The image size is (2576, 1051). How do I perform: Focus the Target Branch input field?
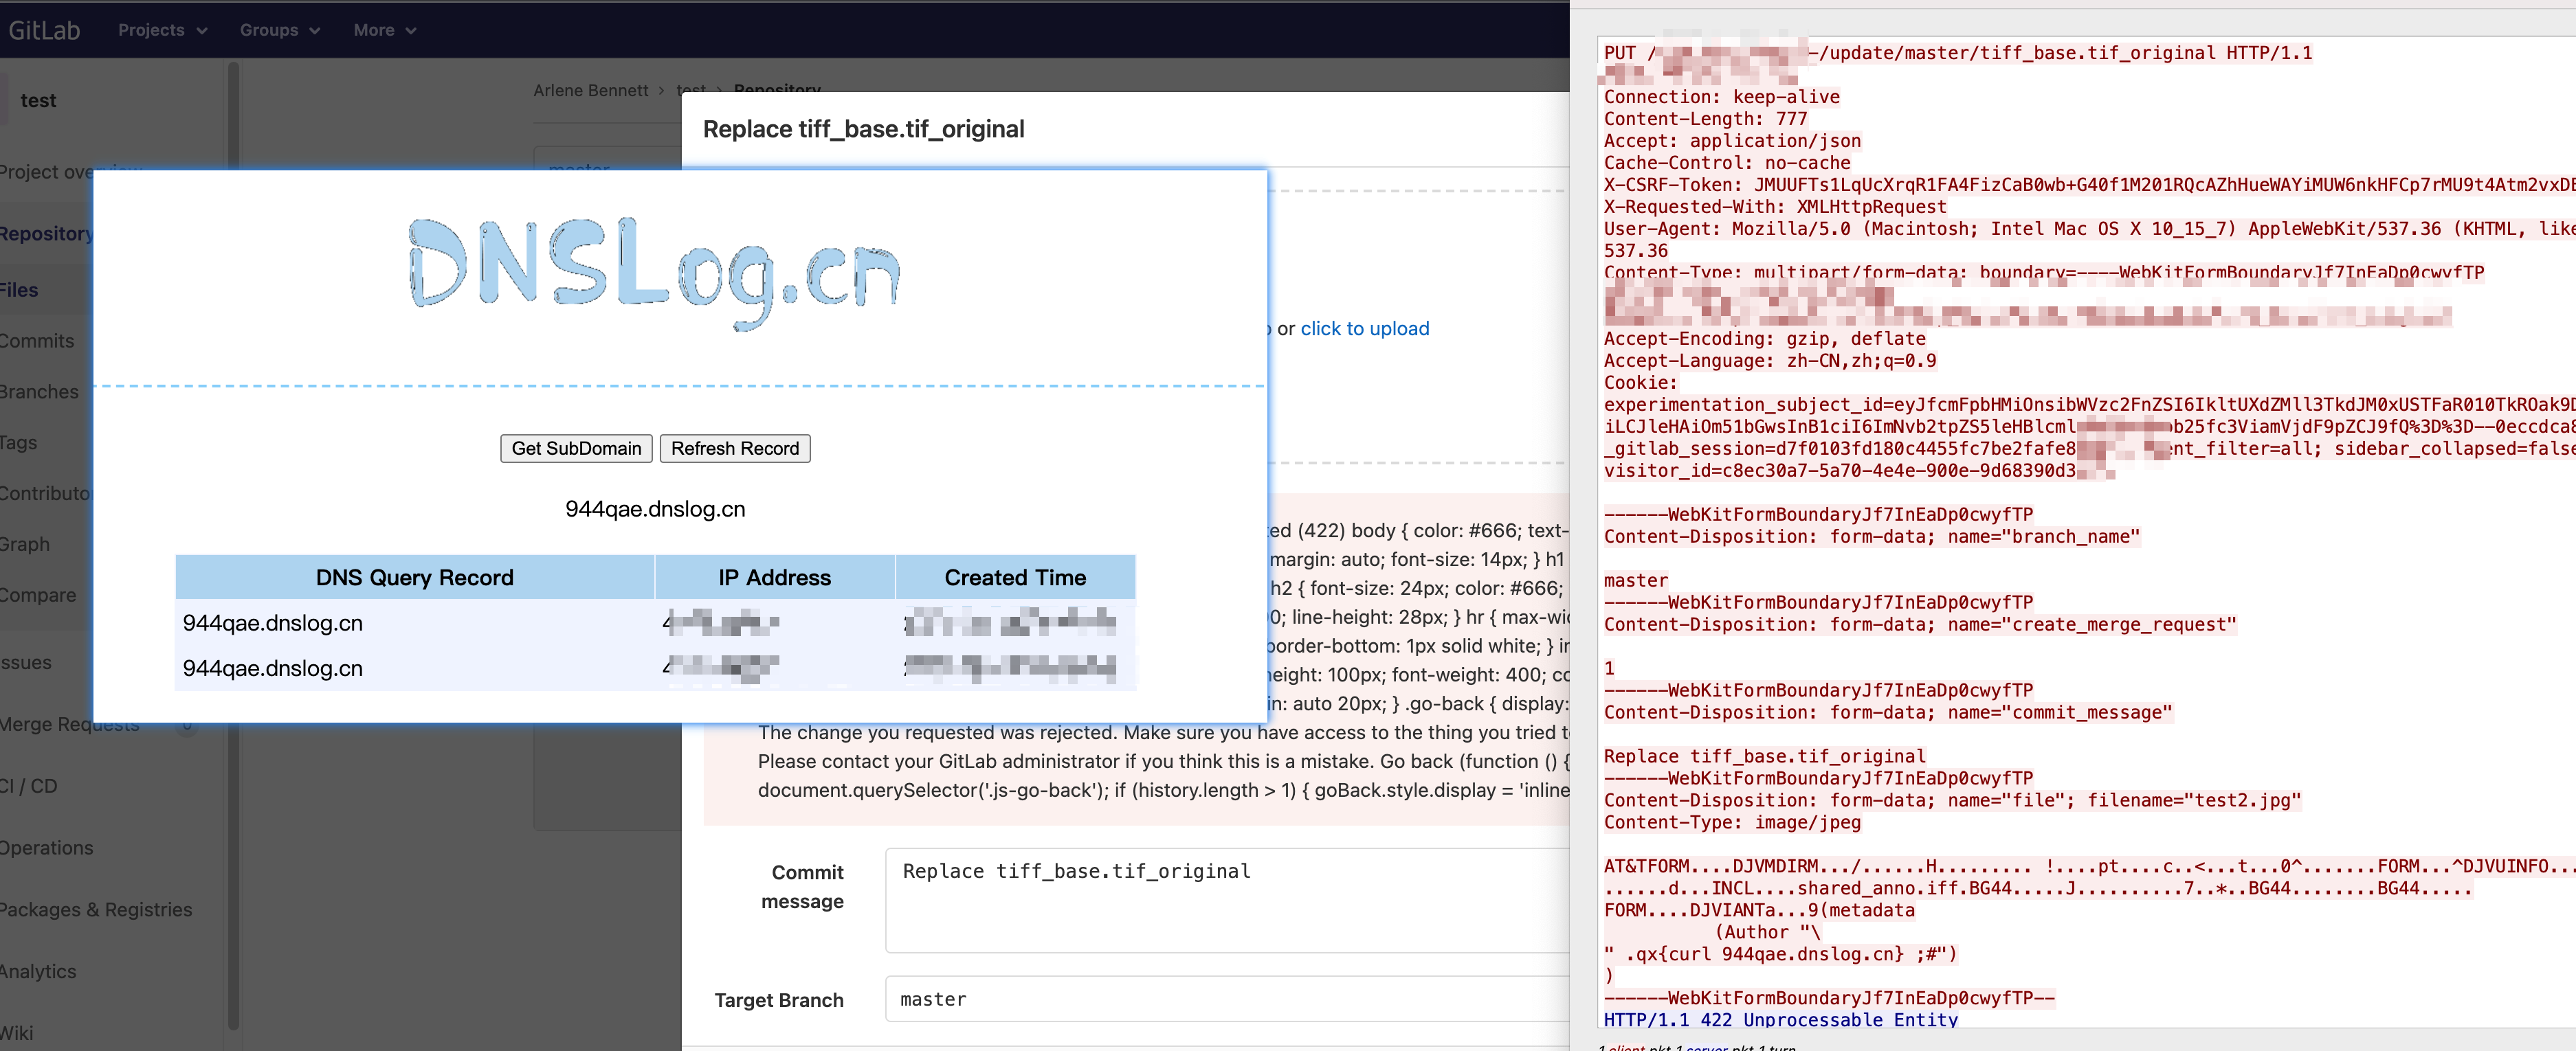[1227, 999]
